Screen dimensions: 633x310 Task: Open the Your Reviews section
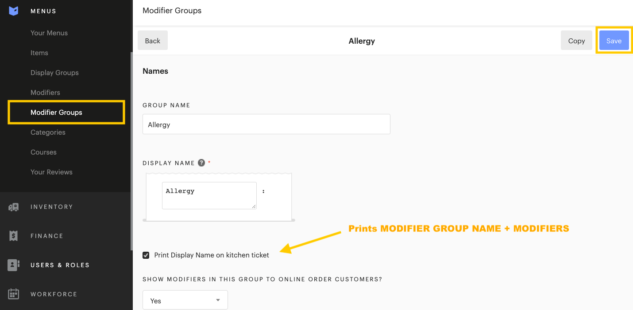(x=51, y=172)
